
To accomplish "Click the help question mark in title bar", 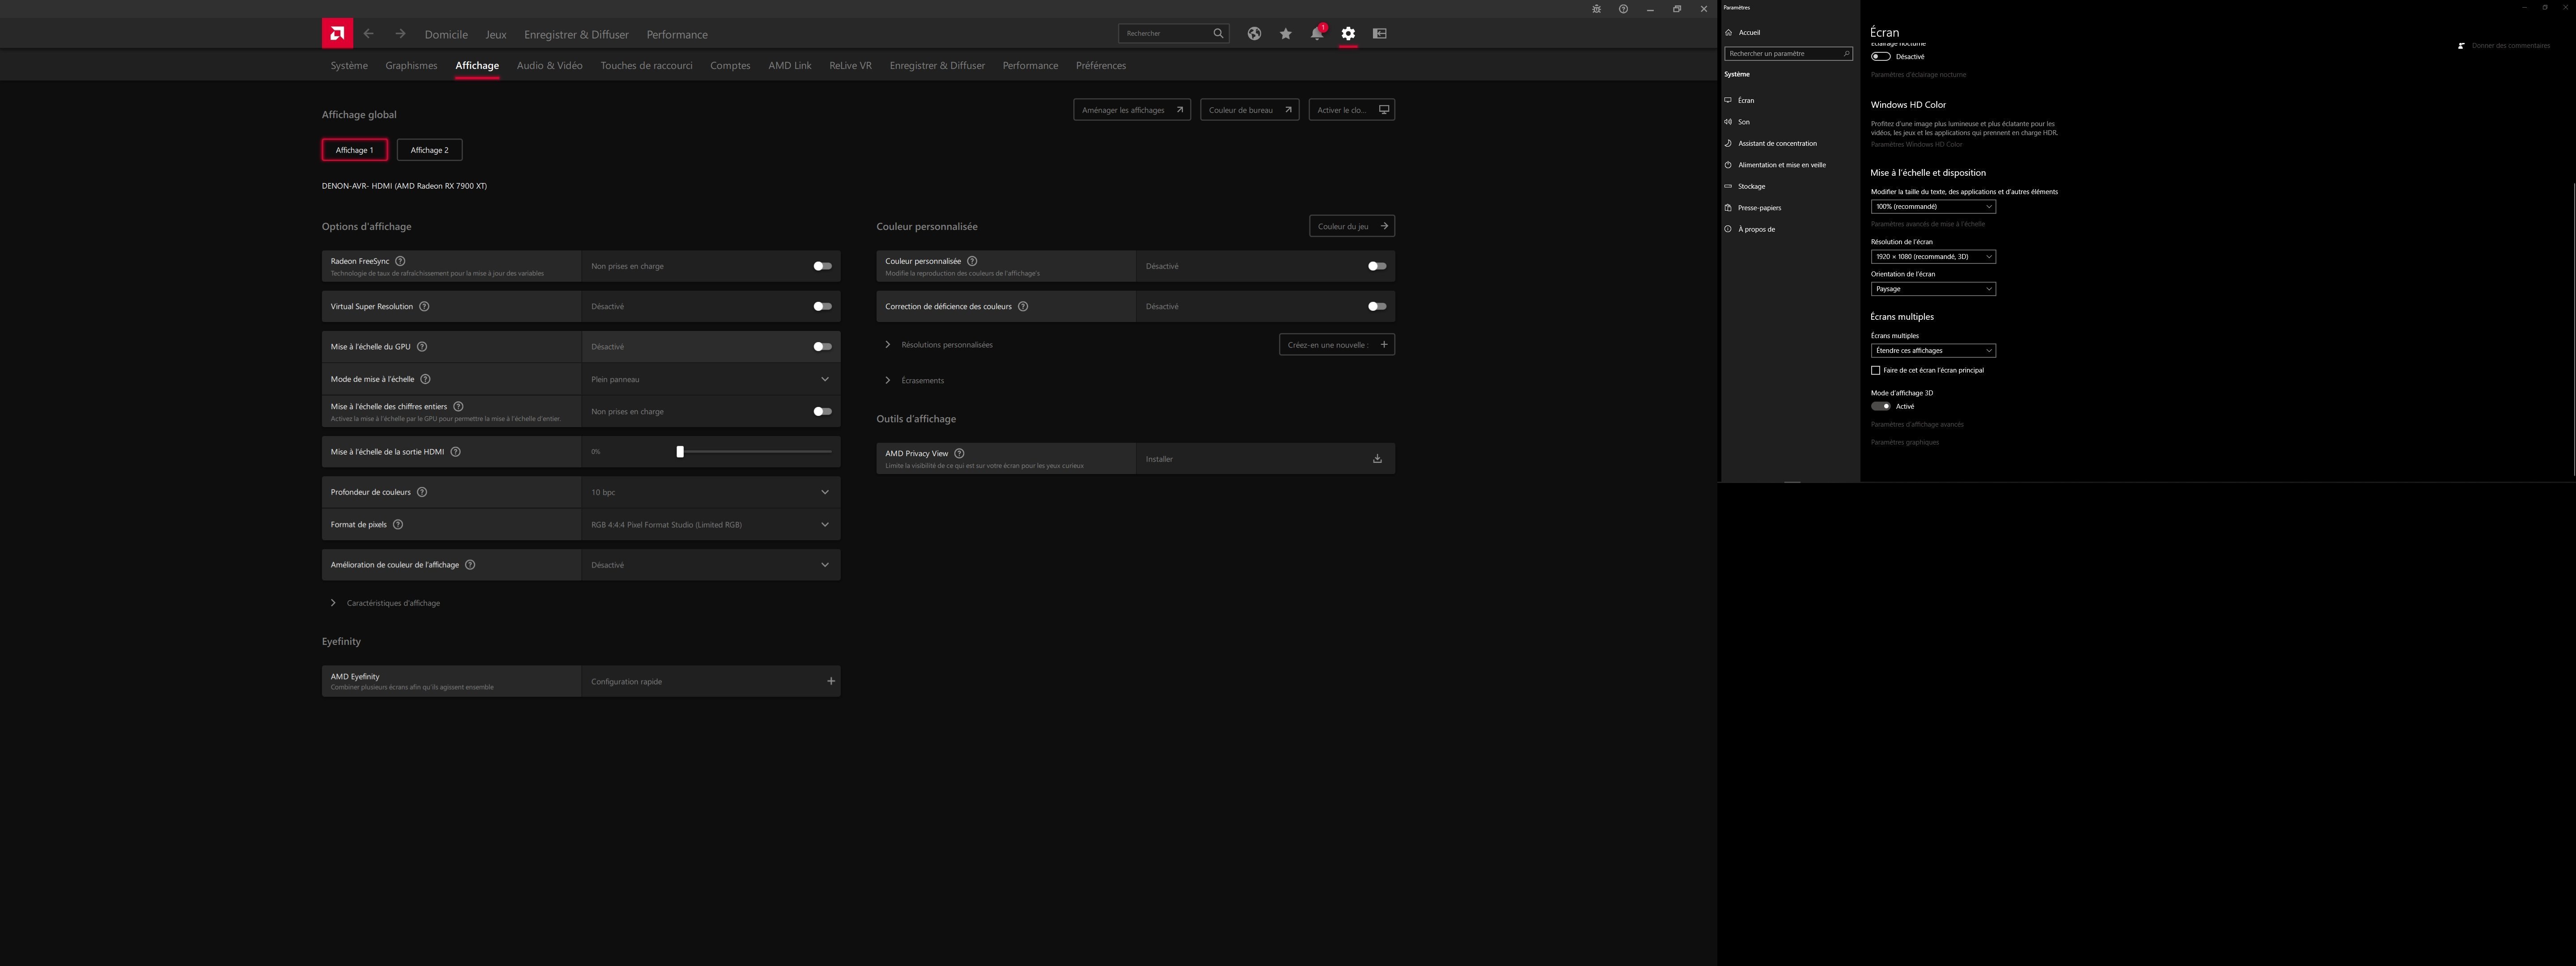I will point(1623,9).
